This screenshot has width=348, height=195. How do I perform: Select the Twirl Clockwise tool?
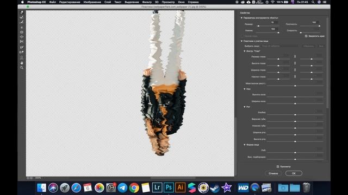[x=22, y=28]
